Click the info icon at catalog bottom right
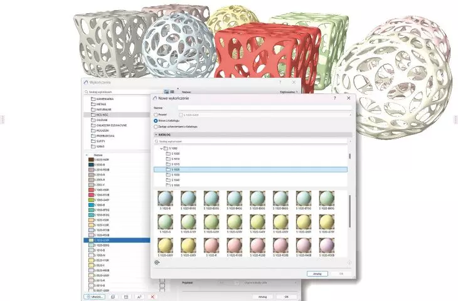Image resolution: width=458 pixels, height=301 pixels. coord(349,263)
